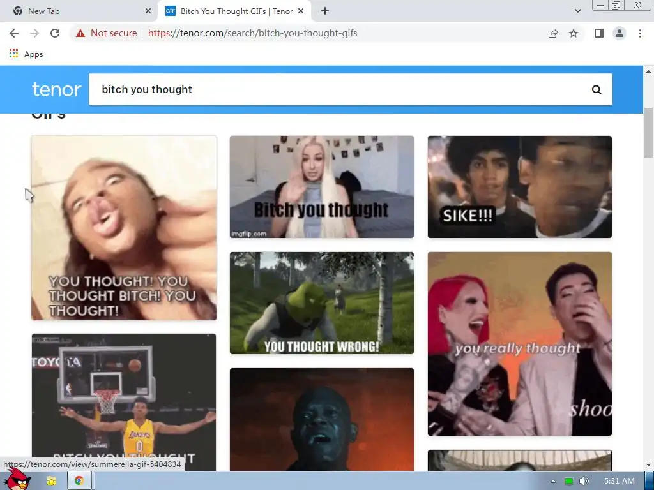654x490 pixels.
Task: Open the 'you really thought' GIF
Action: click(x=520, y=344)
